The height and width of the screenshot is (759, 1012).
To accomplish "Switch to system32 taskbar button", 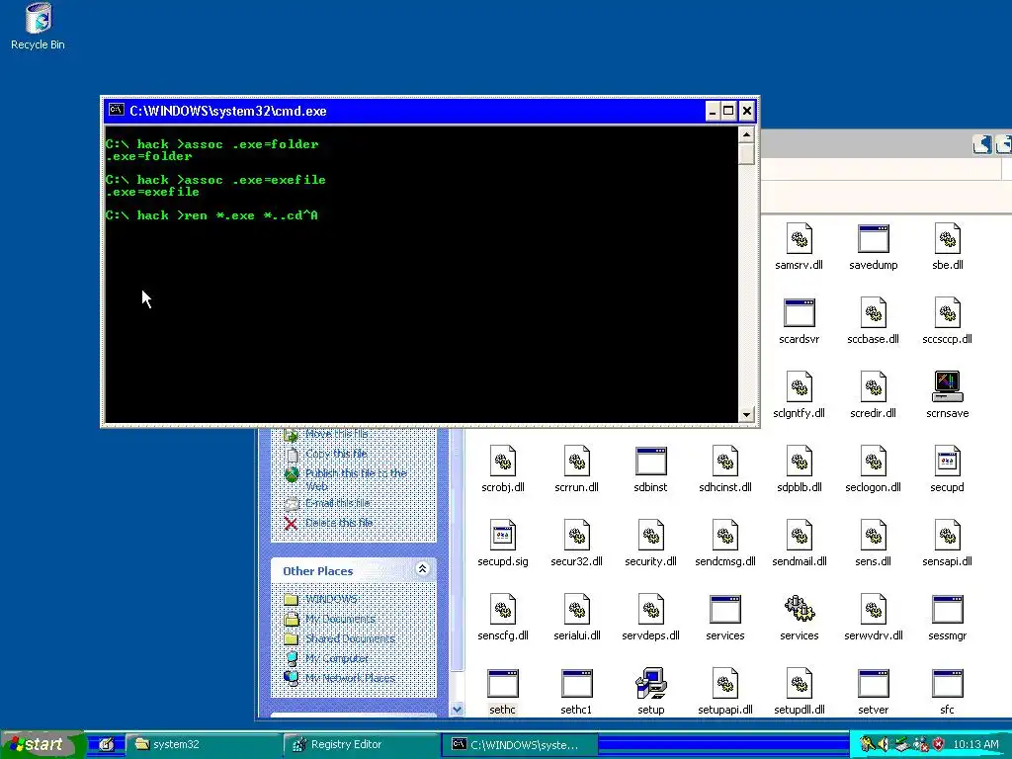I will [x=204, y=744].
